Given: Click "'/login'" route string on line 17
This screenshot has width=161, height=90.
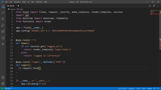Looking at the screenshot, I should pos(35,62).
